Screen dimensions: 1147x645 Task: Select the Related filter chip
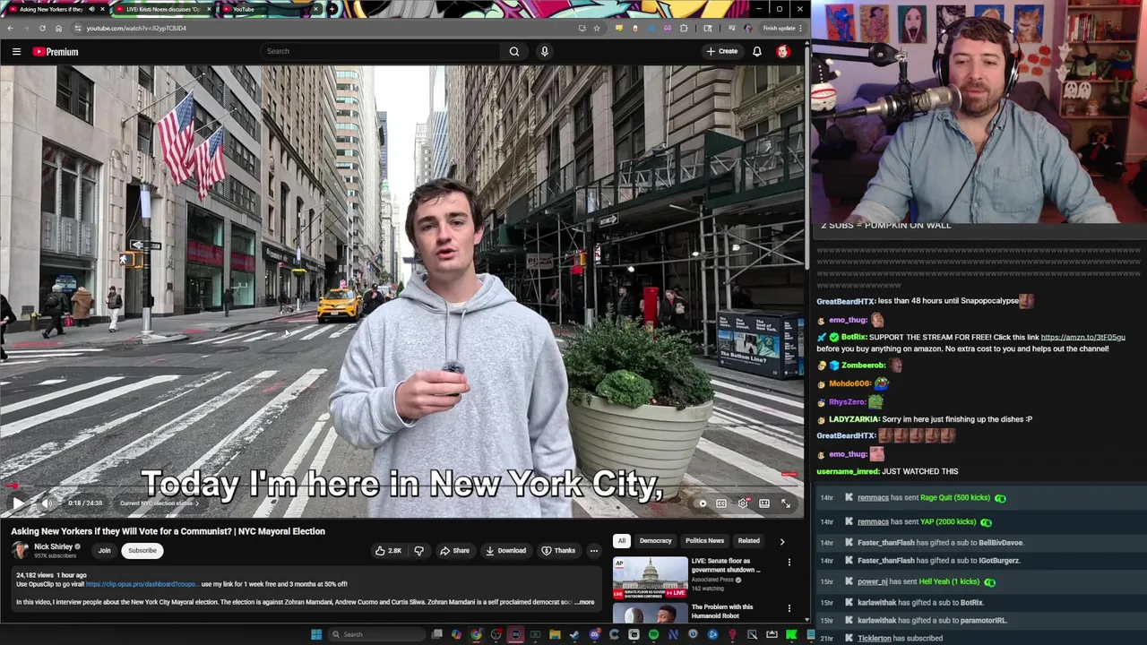(x=748, y=540)
